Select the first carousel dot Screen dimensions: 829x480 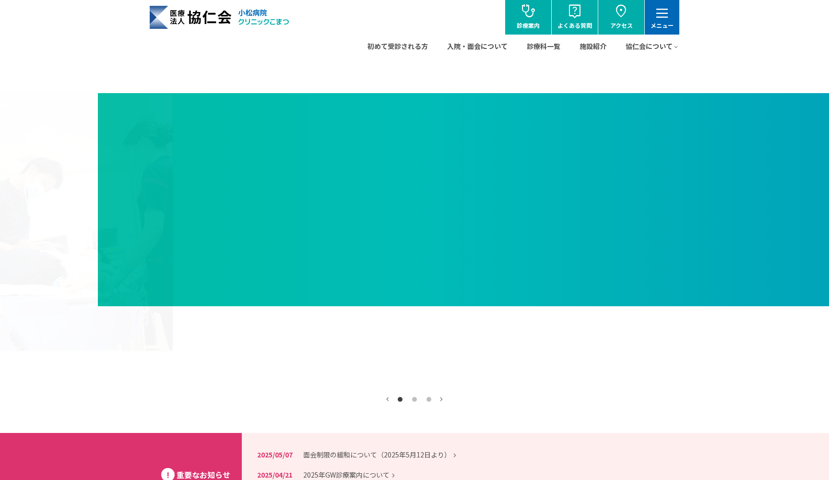[x=400, y=399]
